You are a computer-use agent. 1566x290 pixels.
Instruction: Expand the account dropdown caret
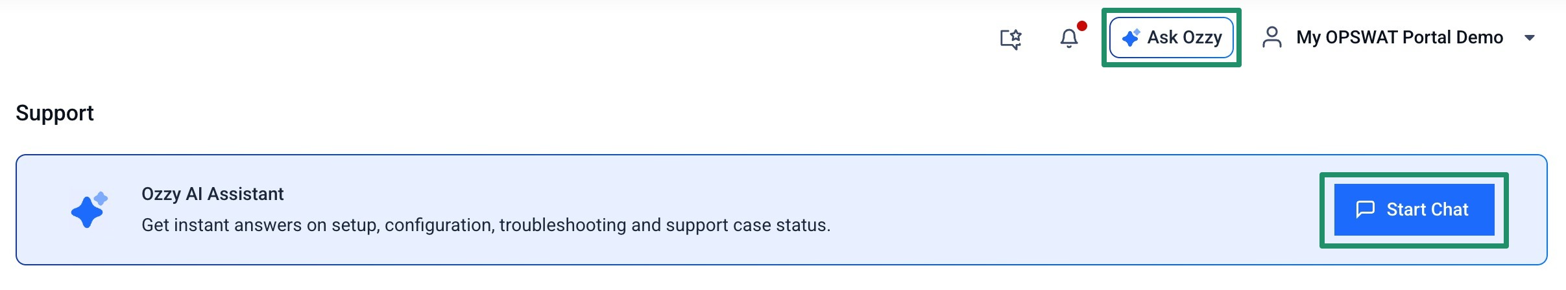tap(1529, 38)
